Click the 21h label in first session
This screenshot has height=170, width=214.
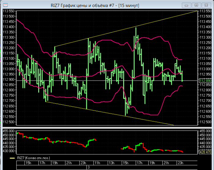pos(69,163)
